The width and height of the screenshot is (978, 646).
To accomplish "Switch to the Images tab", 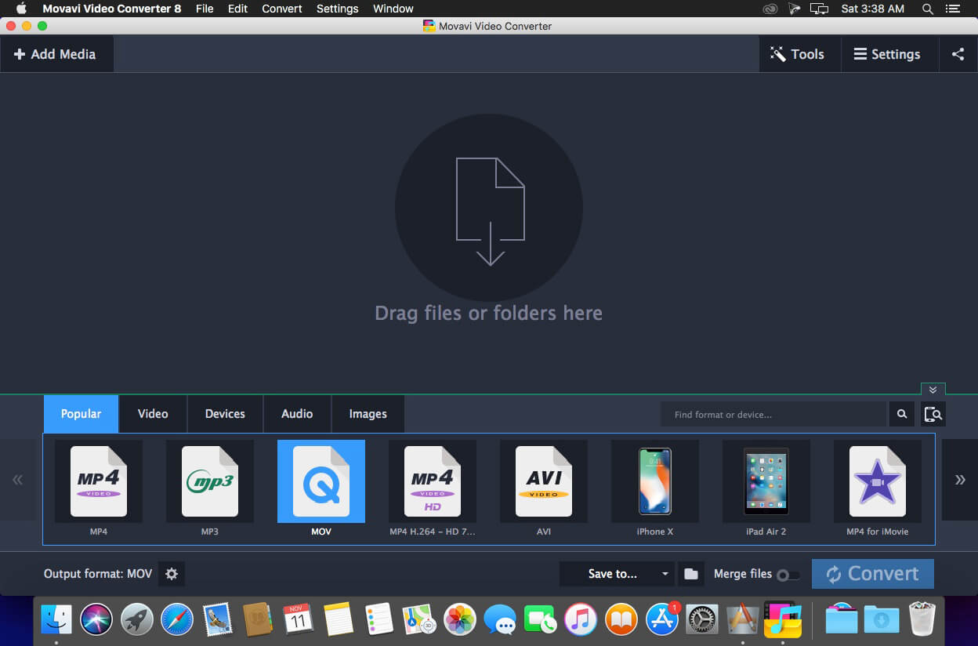I will pos(368,414).
